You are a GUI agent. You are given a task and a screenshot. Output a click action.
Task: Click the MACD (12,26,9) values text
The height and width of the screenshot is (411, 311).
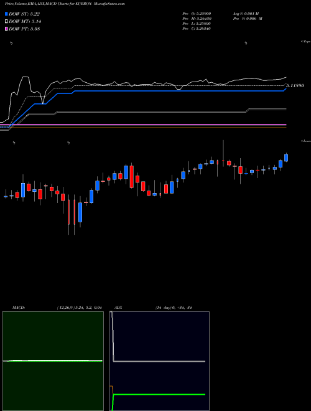tap(79, 308)
